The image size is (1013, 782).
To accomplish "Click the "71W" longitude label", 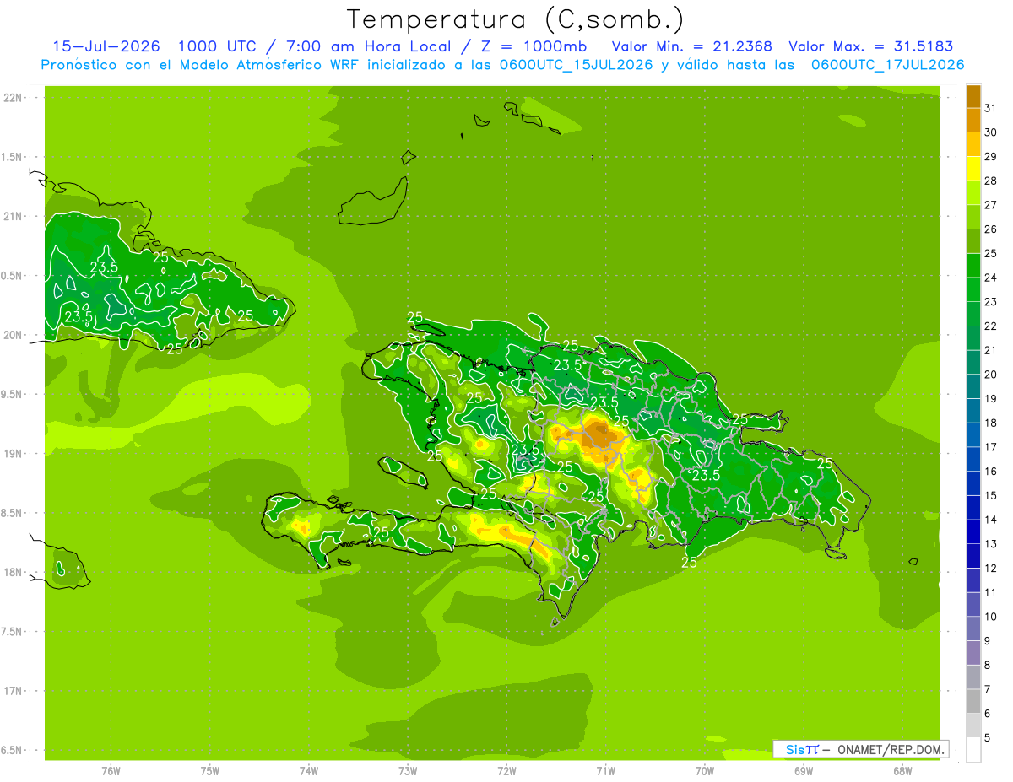I will 605,771.
